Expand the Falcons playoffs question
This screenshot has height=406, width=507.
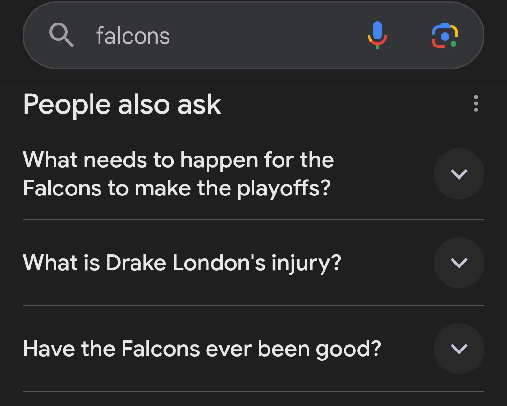click(x=253, y=174)
